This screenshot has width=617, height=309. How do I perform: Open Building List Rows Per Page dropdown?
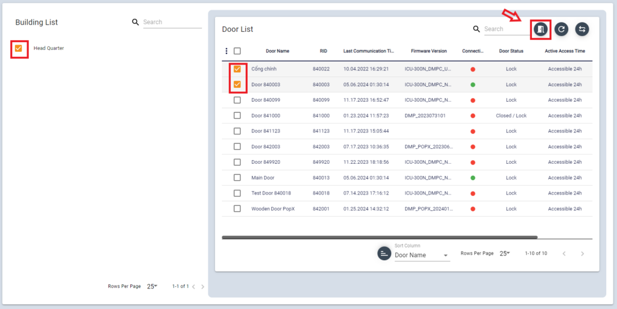coord(152,287)
